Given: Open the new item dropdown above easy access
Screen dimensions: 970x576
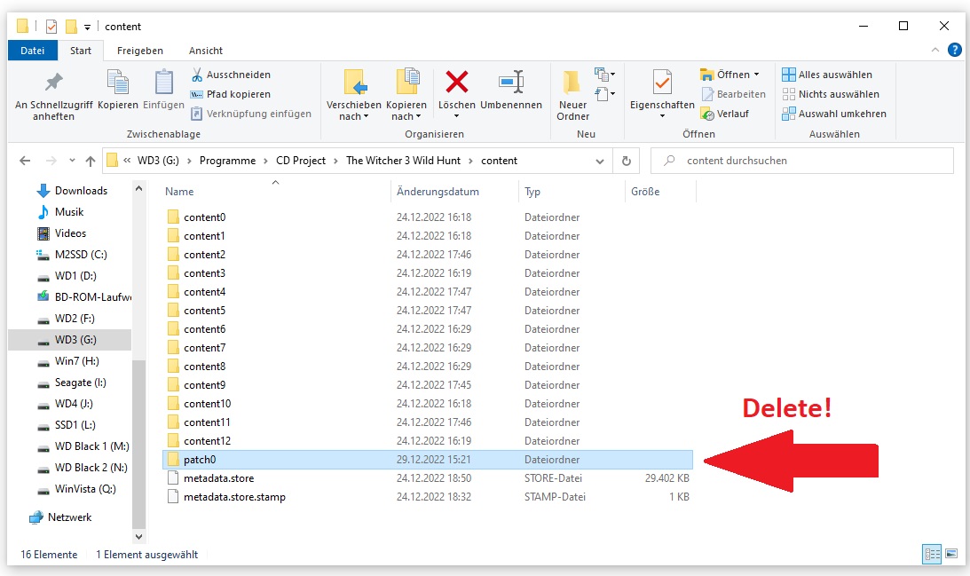Looking at the screenshot, I should [605, 75].
